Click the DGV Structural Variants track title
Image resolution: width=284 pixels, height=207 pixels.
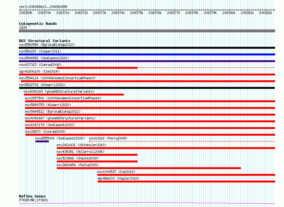coord(45,41)
